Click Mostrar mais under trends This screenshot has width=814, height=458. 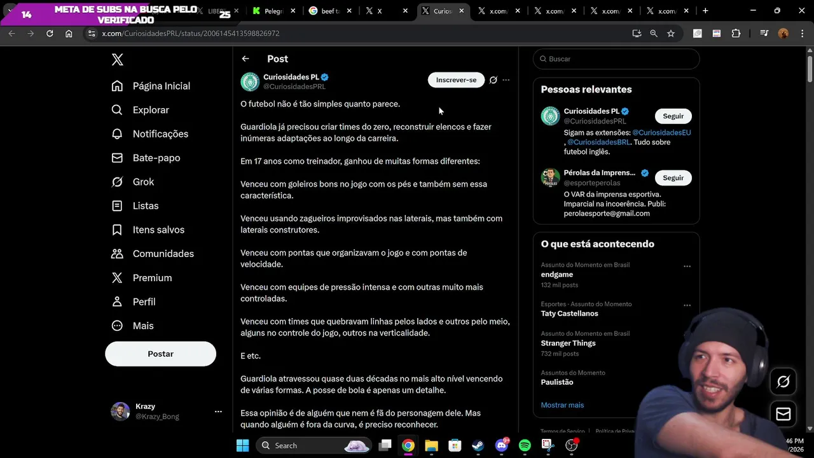click(x=562, y=405)
